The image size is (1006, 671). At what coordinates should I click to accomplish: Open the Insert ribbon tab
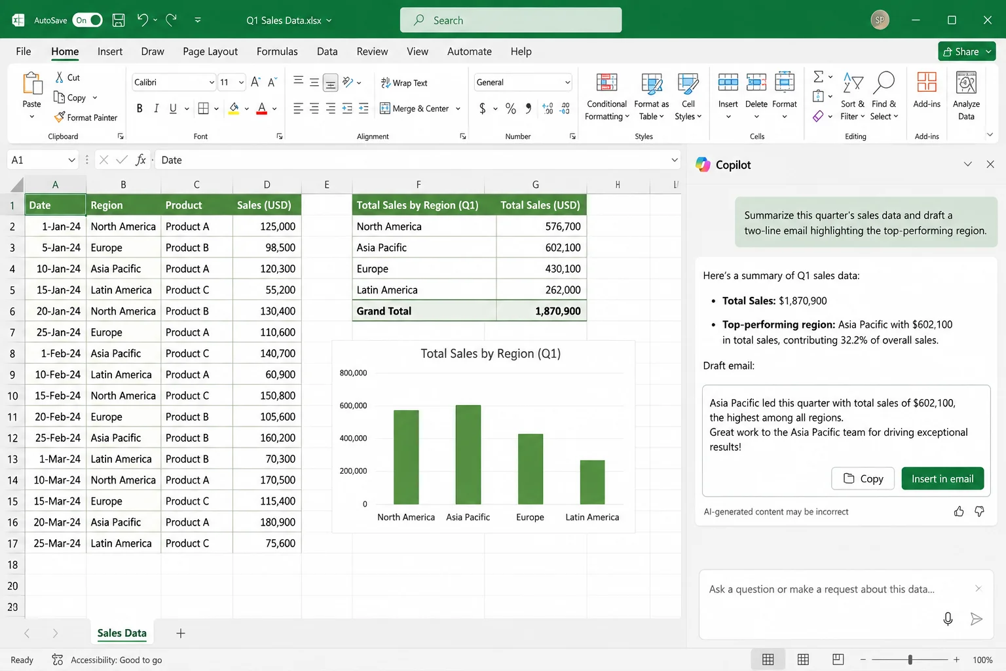tap(109, 51)
